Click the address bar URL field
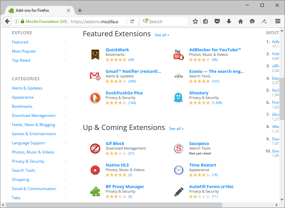The width and height of the screenshot is (285, 208). 98,22
